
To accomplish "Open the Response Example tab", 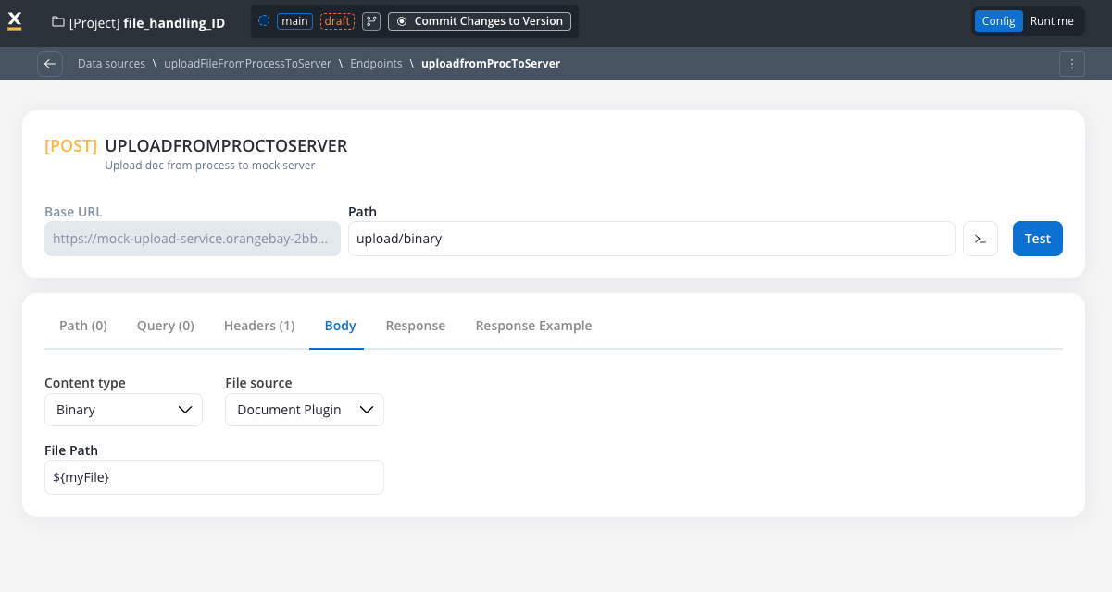I will coord(533,326).
